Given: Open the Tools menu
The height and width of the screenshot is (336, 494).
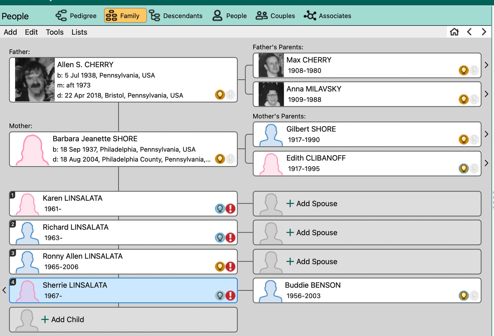Looking at the screenshot, I should [x=55, y=32].
